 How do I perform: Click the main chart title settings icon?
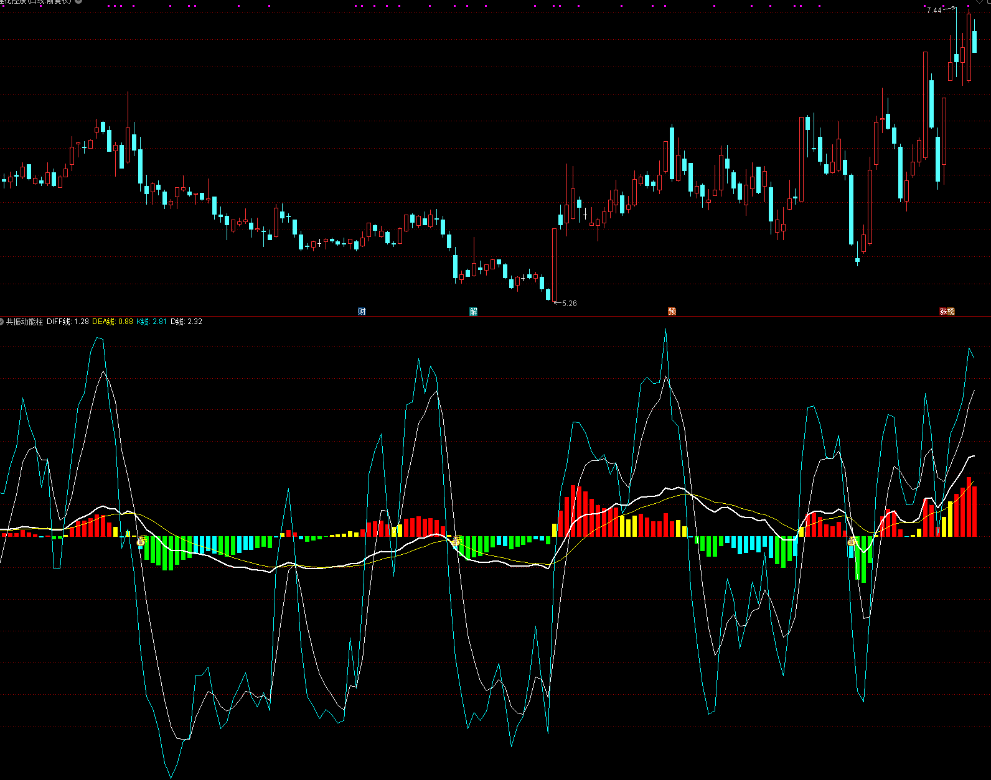78,2
